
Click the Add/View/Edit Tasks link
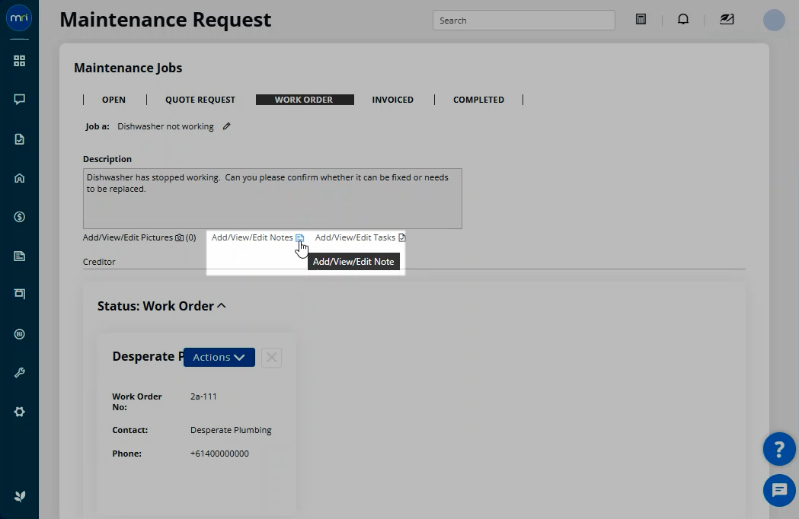(x=355, y=237)
